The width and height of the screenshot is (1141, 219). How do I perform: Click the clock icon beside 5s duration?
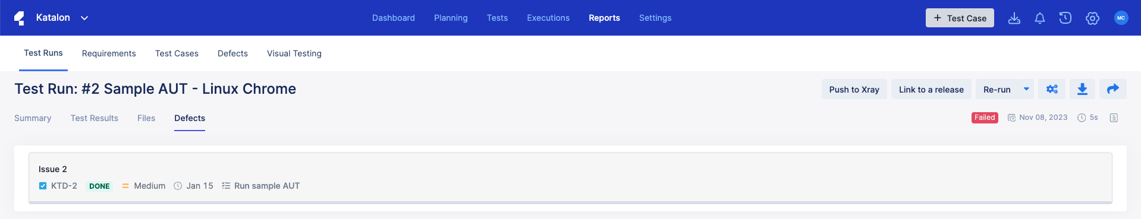pos(1082,118)
